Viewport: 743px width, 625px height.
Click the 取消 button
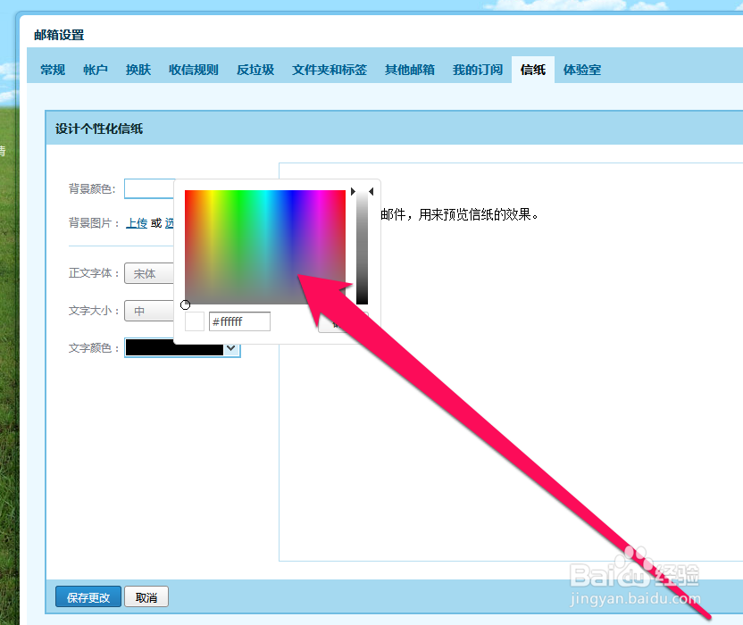tap(146, 597)
